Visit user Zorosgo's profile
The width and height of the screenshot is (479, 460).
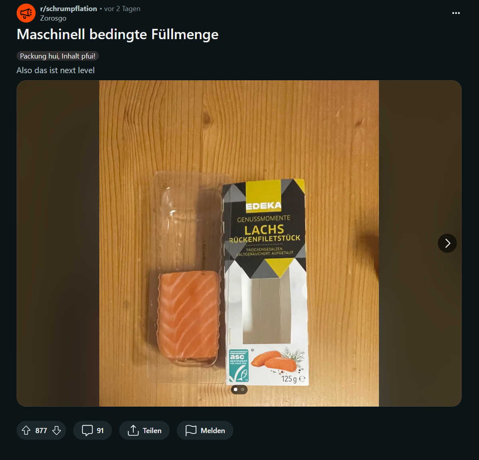[x=53, y=18]
